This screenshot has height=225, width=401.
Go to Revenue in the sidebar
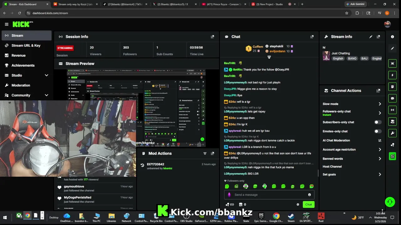pyautogui.click(x=26, y=55)
